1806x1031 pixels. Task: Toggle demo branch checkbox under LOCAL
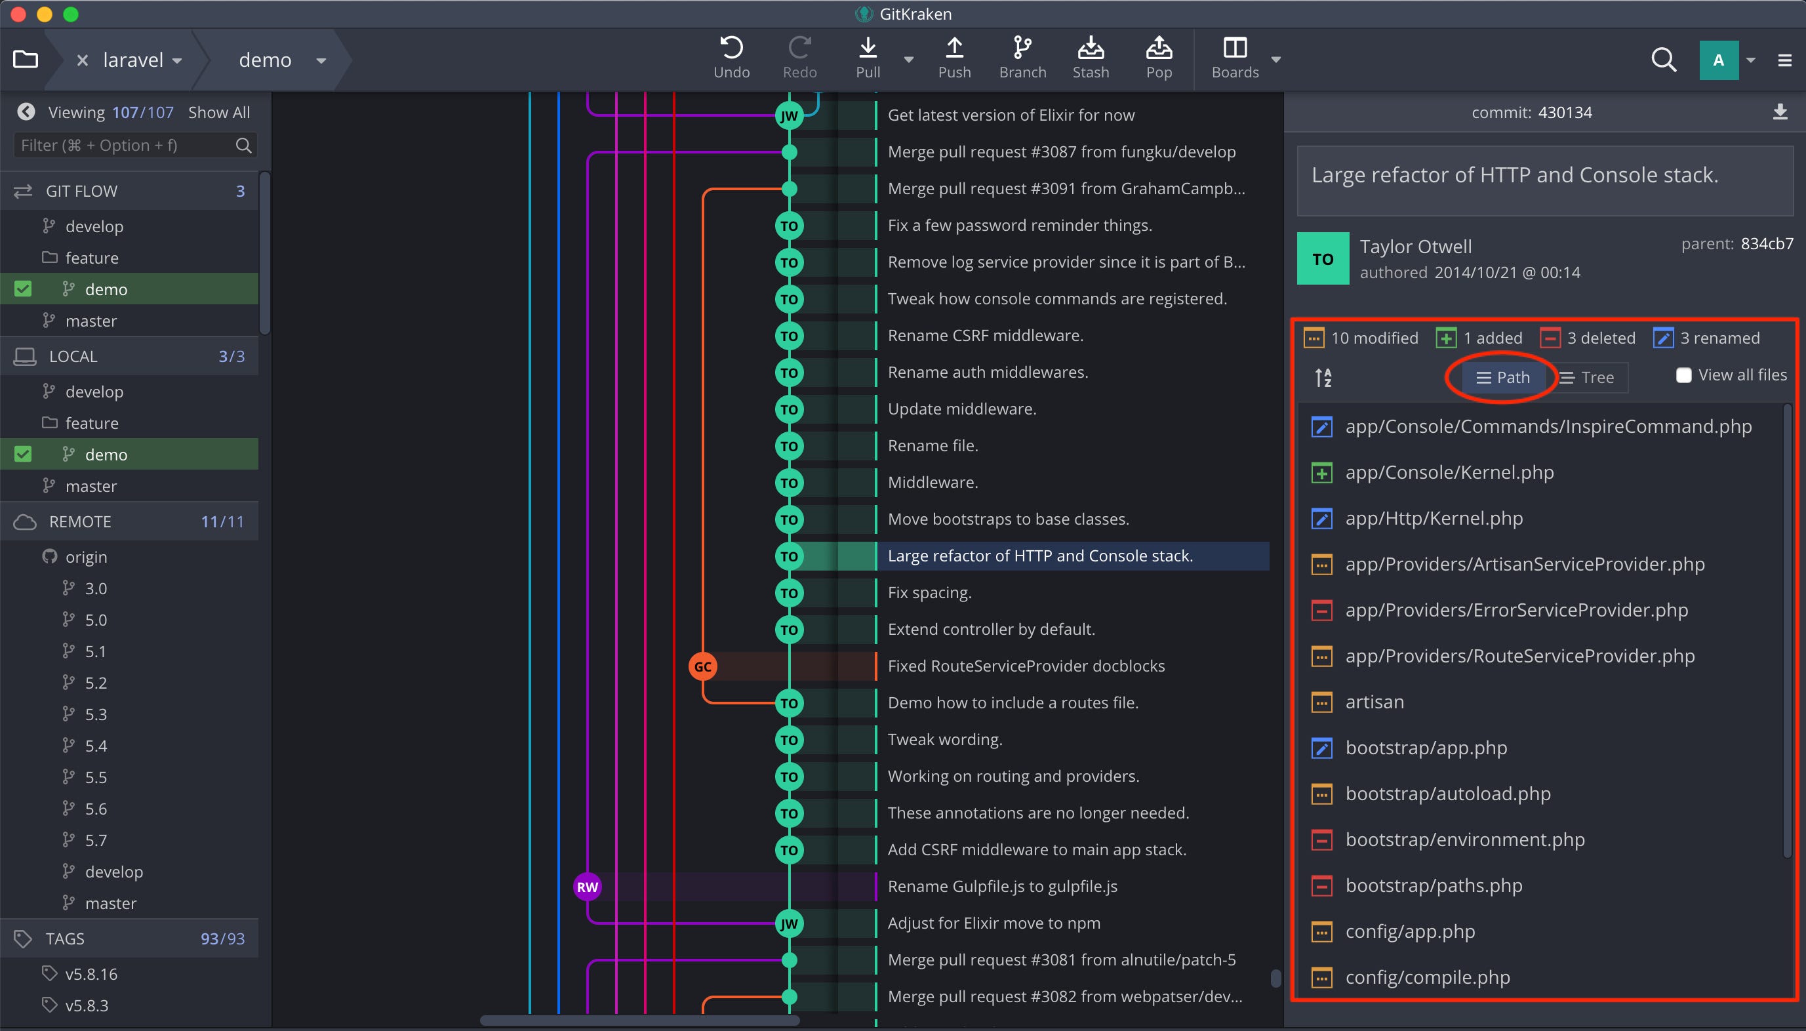(24, 454)
